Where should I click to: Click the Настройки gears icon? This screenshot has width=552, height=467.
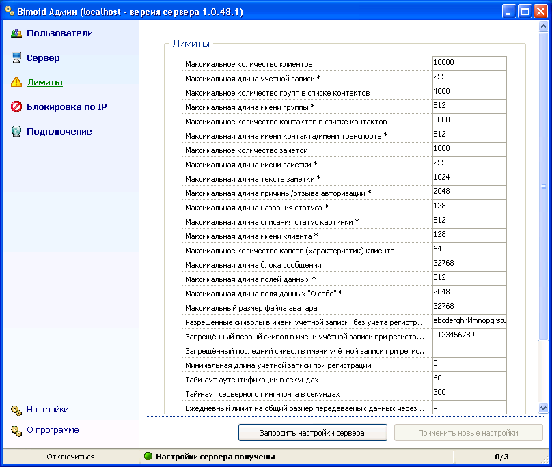tap(16, 410)
